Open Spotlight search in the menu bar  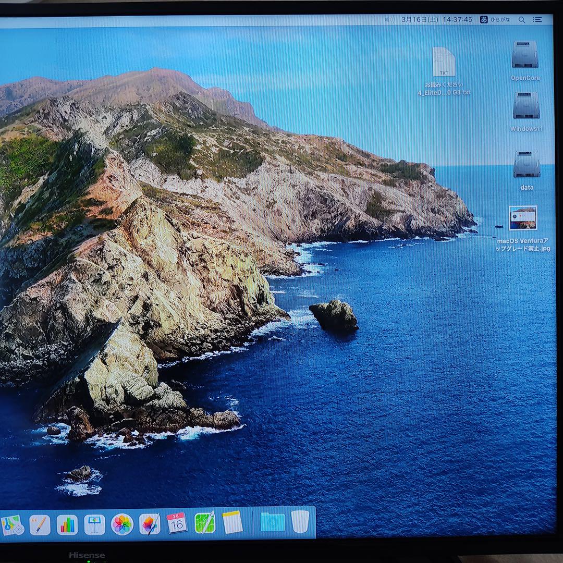click(522, 20)
